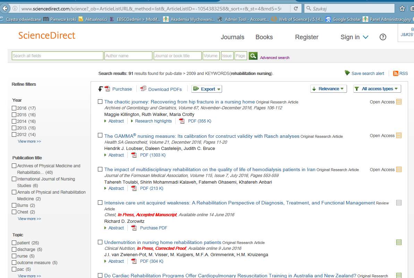The height and width of the screenshot is (278, 414).
Task: Open PDF icon for the hemodialysis patients article
Action: tap(134, 188)
